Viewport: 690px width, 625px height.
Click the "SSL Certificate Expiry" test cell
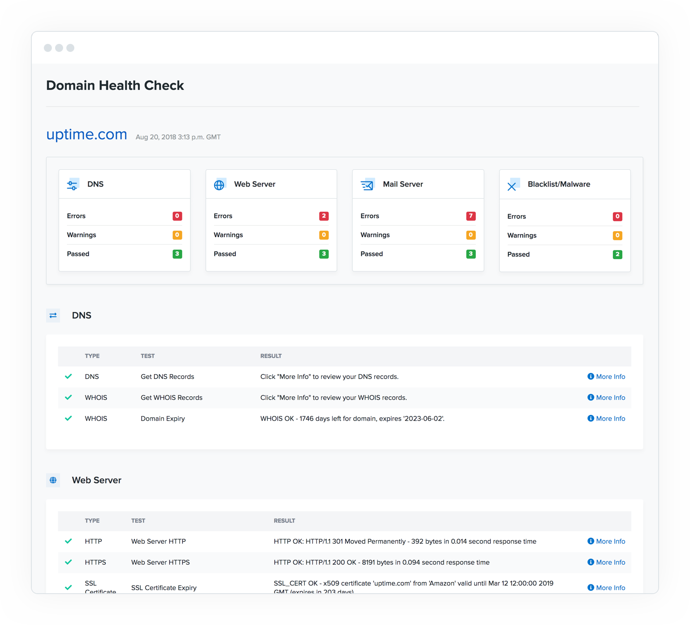click(x=164, y=588)
